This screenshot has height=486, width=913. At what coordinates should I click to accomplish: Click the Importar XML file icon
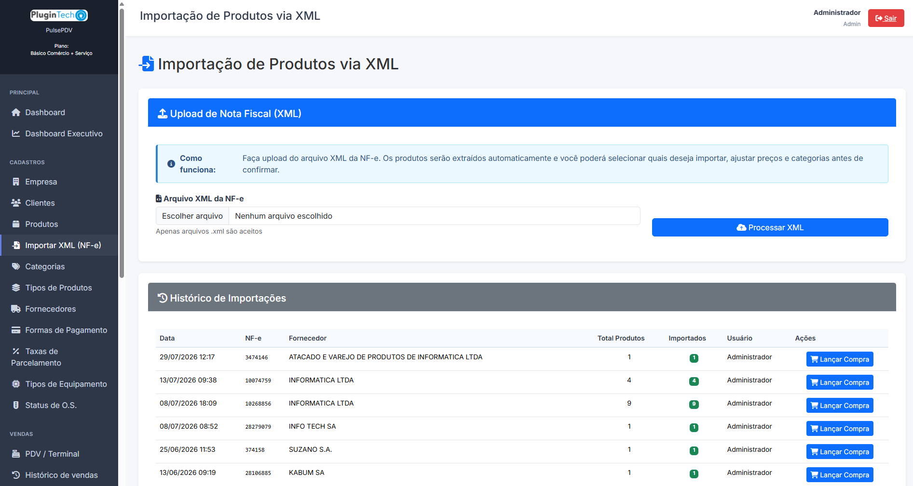coord(16,245)
